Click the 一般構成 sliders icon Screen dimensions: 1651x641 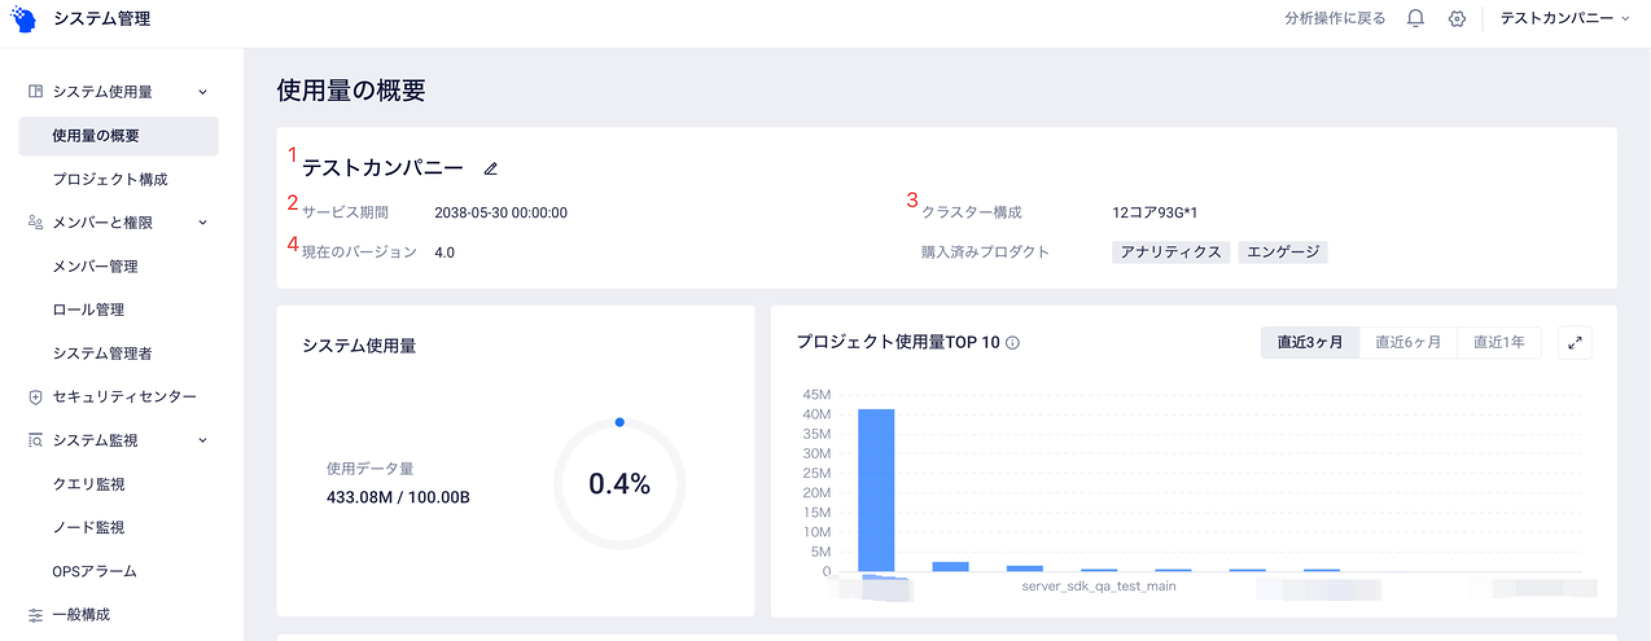click(36, 615)
